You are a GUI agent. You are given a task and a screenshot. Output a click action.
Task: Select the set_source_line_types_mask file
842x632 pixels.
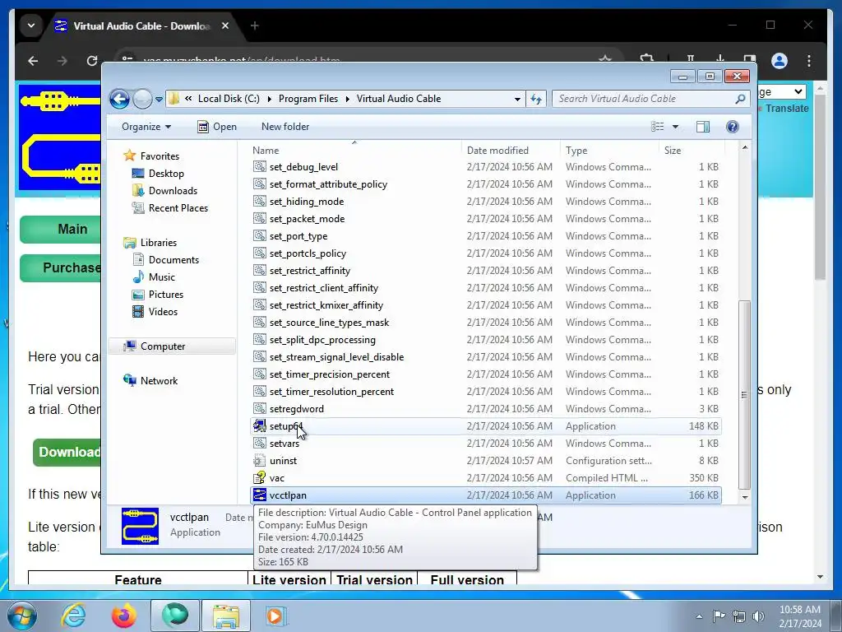coord(329,323)
